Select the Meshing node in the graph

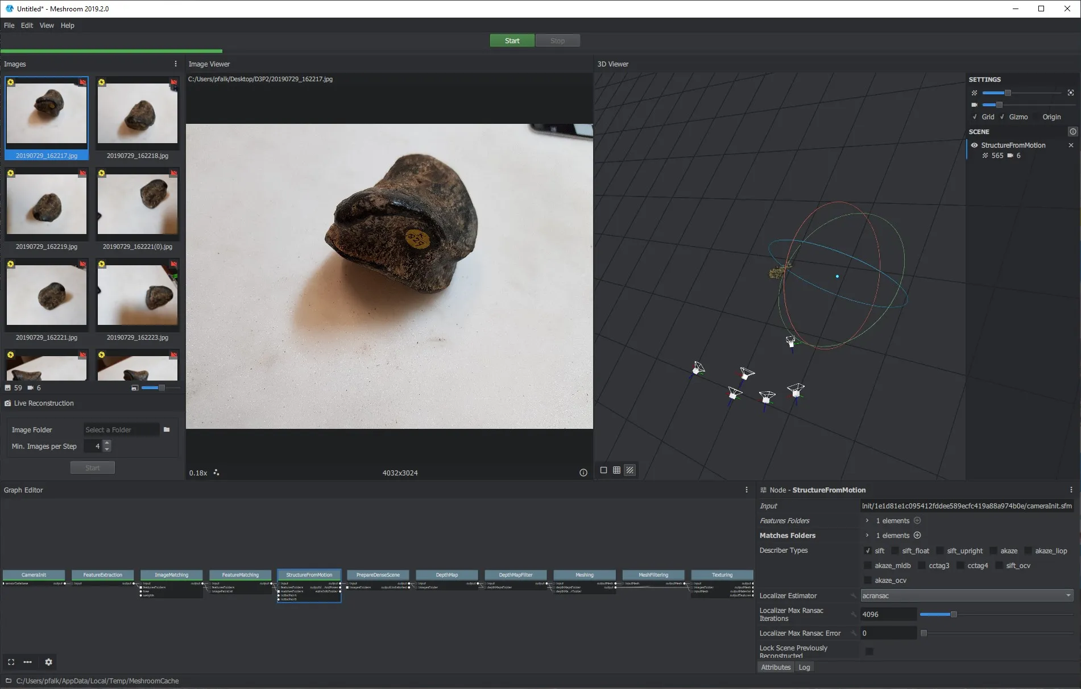(584, 575)
